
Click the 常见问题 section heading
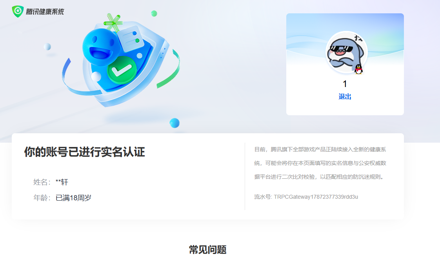pyautogui.click(x=208, y=250)
